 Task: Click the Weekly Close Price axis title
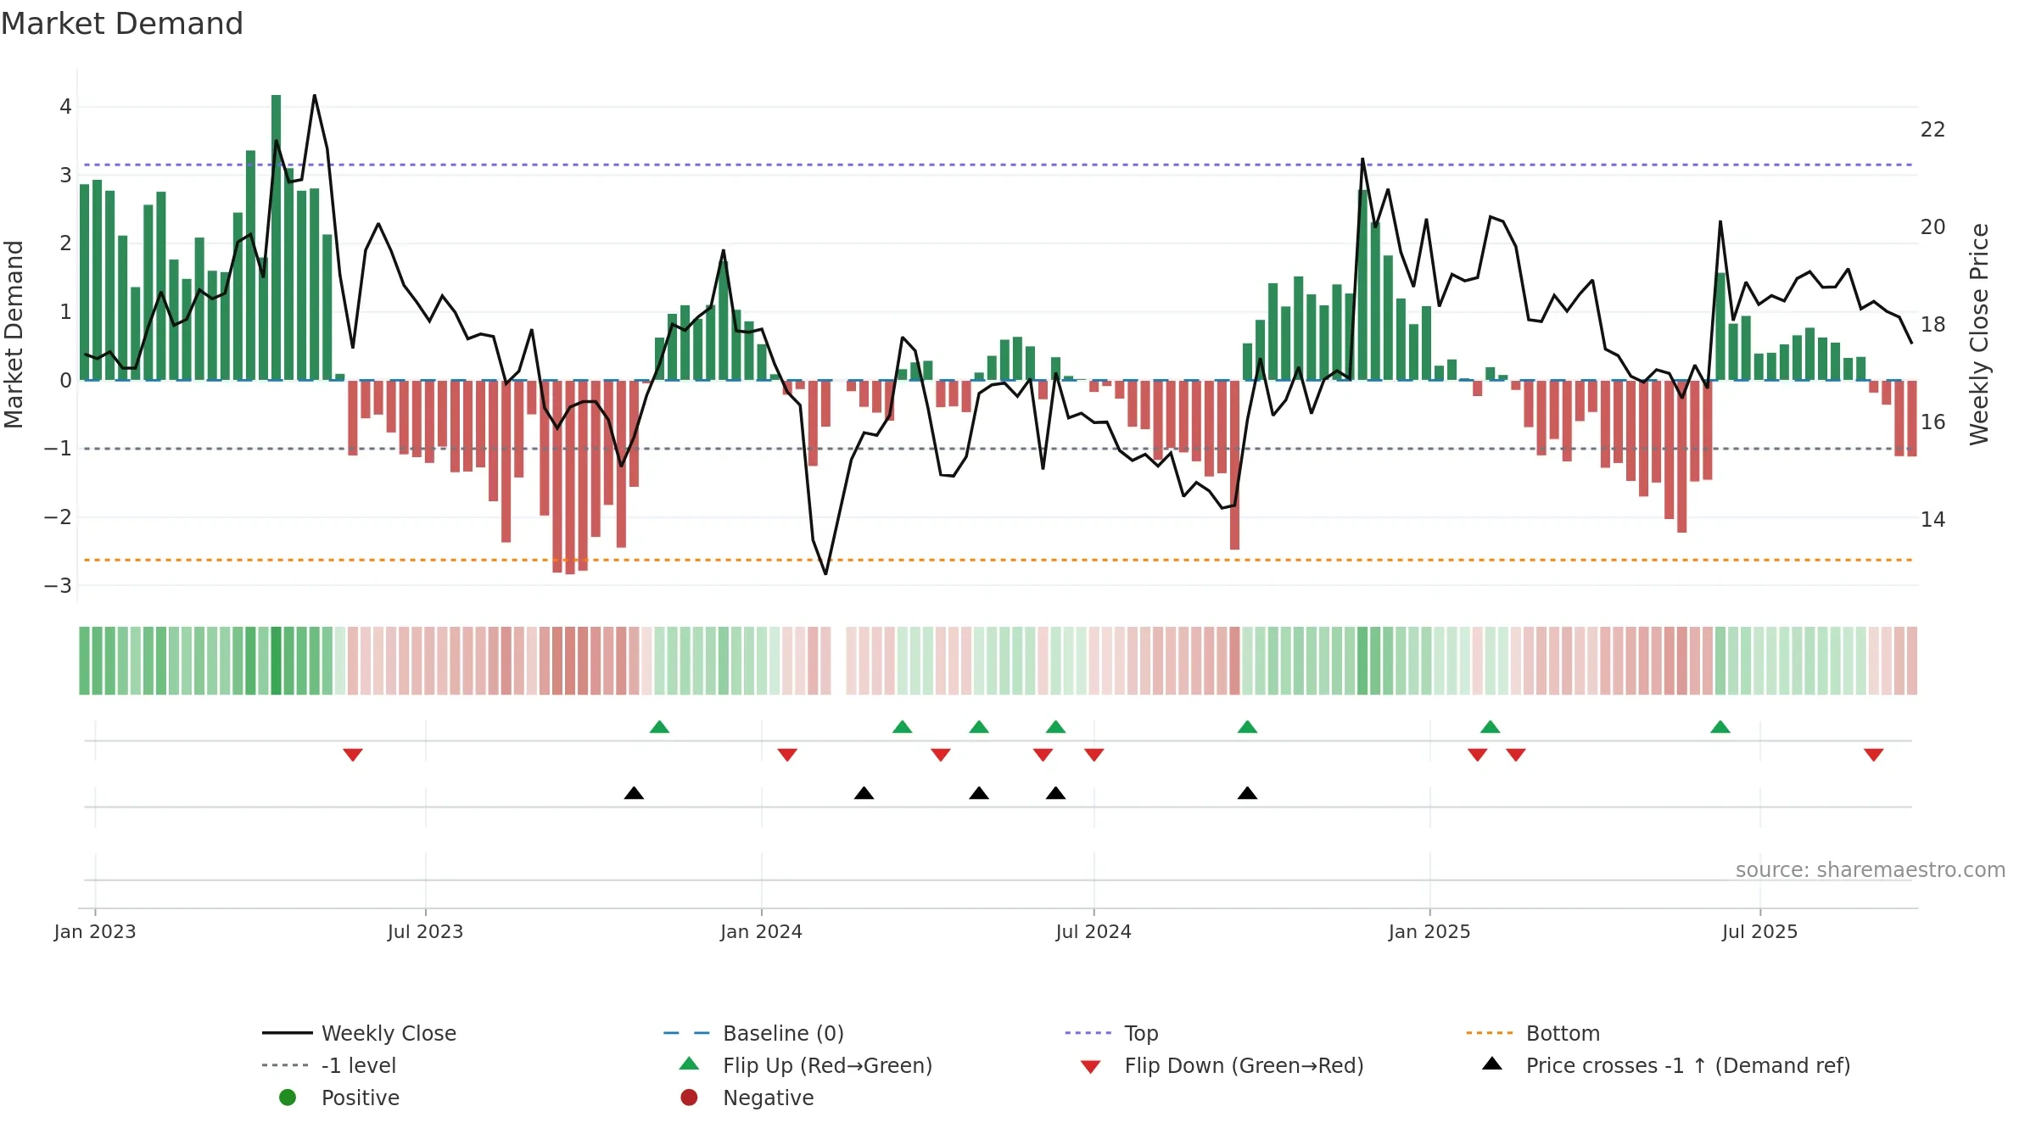(1979, 334)
